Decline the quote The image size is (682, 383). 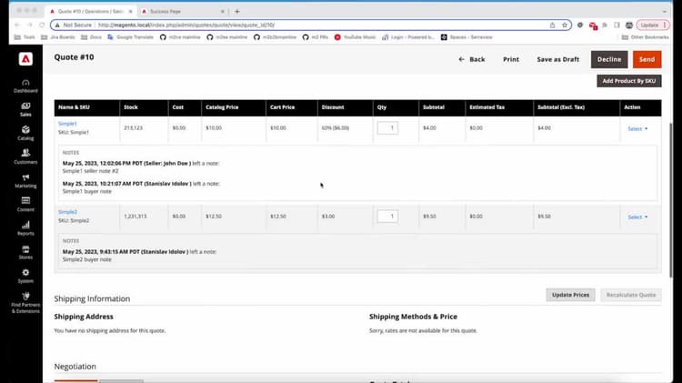(609, 59)
